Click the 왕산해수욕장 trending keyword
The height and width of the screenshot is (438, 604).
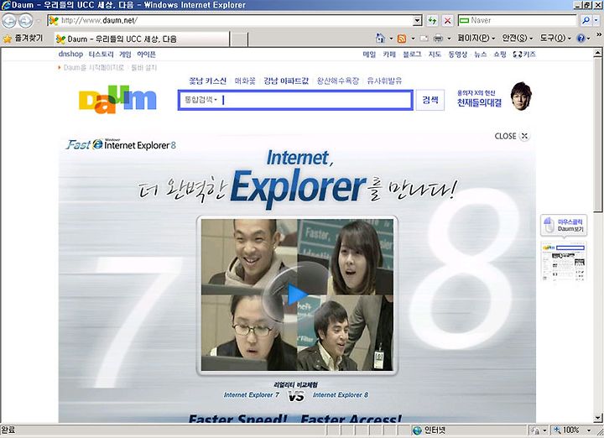click(338, 81)
